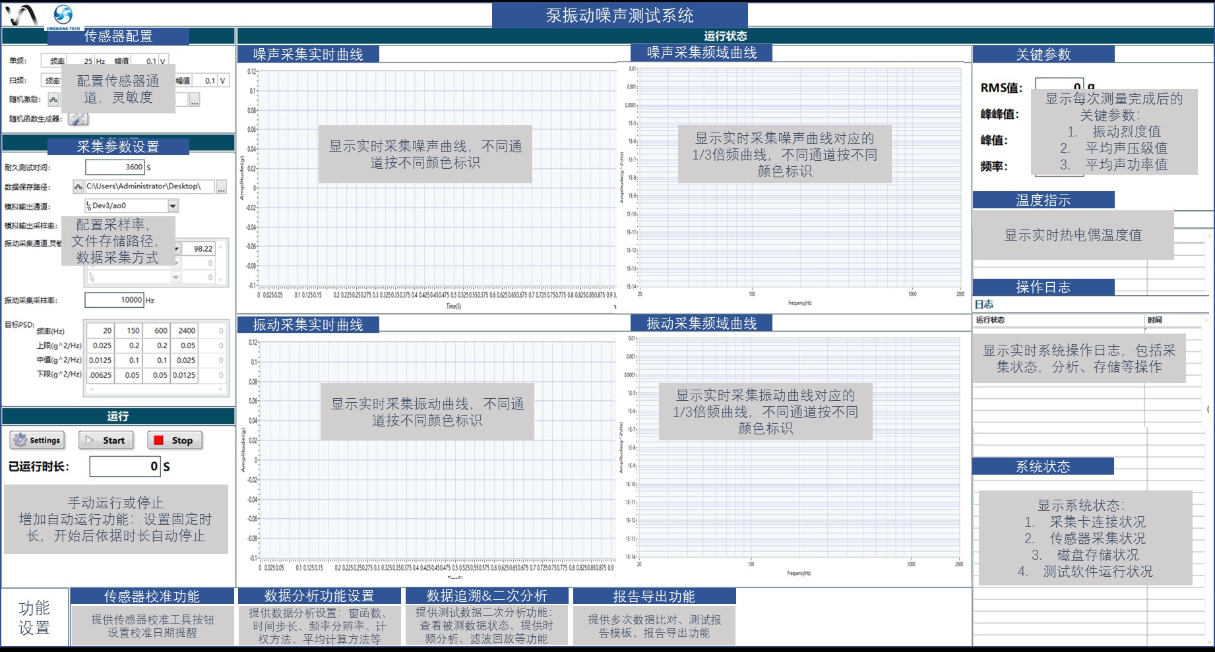Open the last greyed vibration channel dropdown
The image size is (1215, 652).
[x=176, y=278]
